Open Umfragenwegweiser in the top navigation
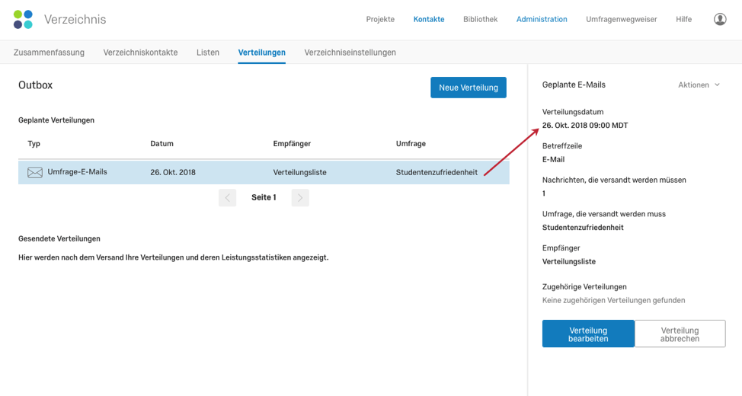742x396 pixels. (x=622, y=19)
